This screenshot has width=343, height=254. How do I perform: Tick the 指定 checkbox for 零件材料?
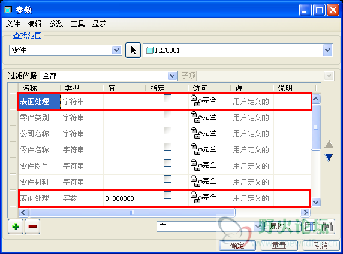[167, 179]
